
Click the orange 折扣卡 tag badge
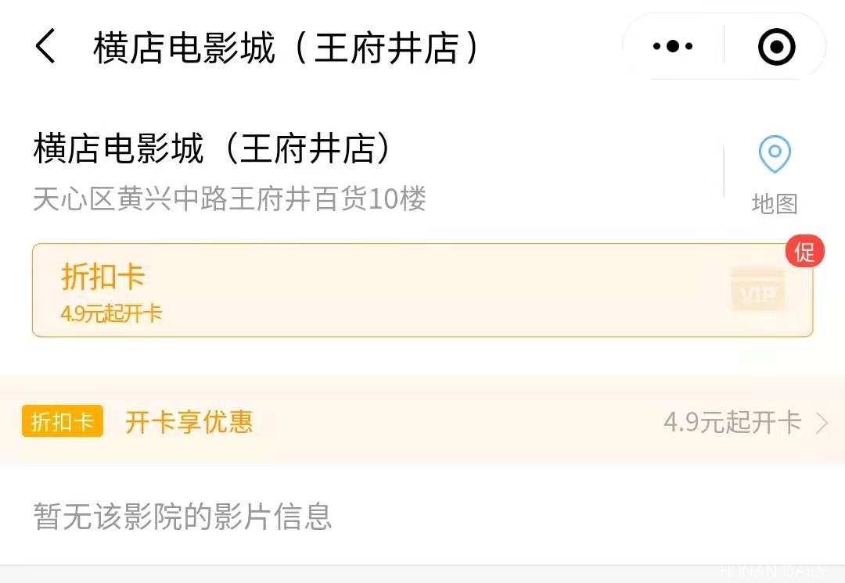[63, 422]
